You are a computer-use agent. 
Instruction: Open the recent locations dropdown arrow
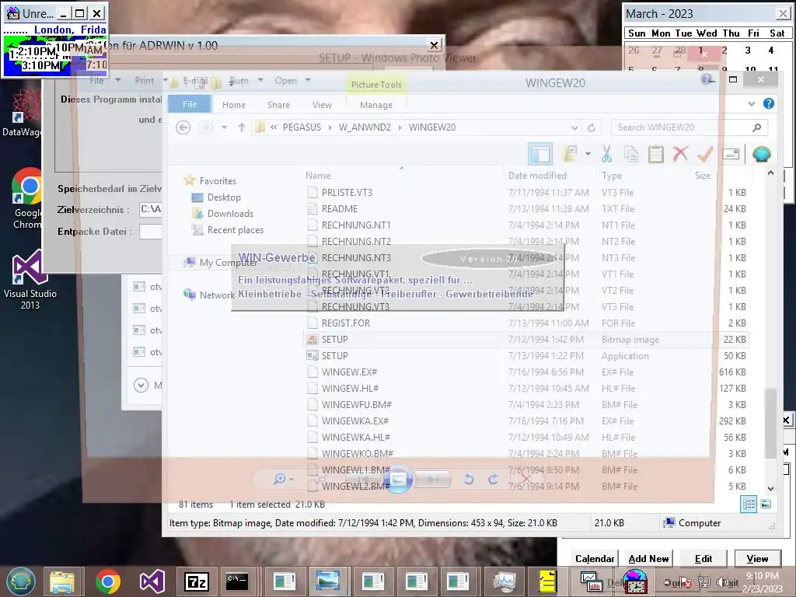tap(224, 127)
